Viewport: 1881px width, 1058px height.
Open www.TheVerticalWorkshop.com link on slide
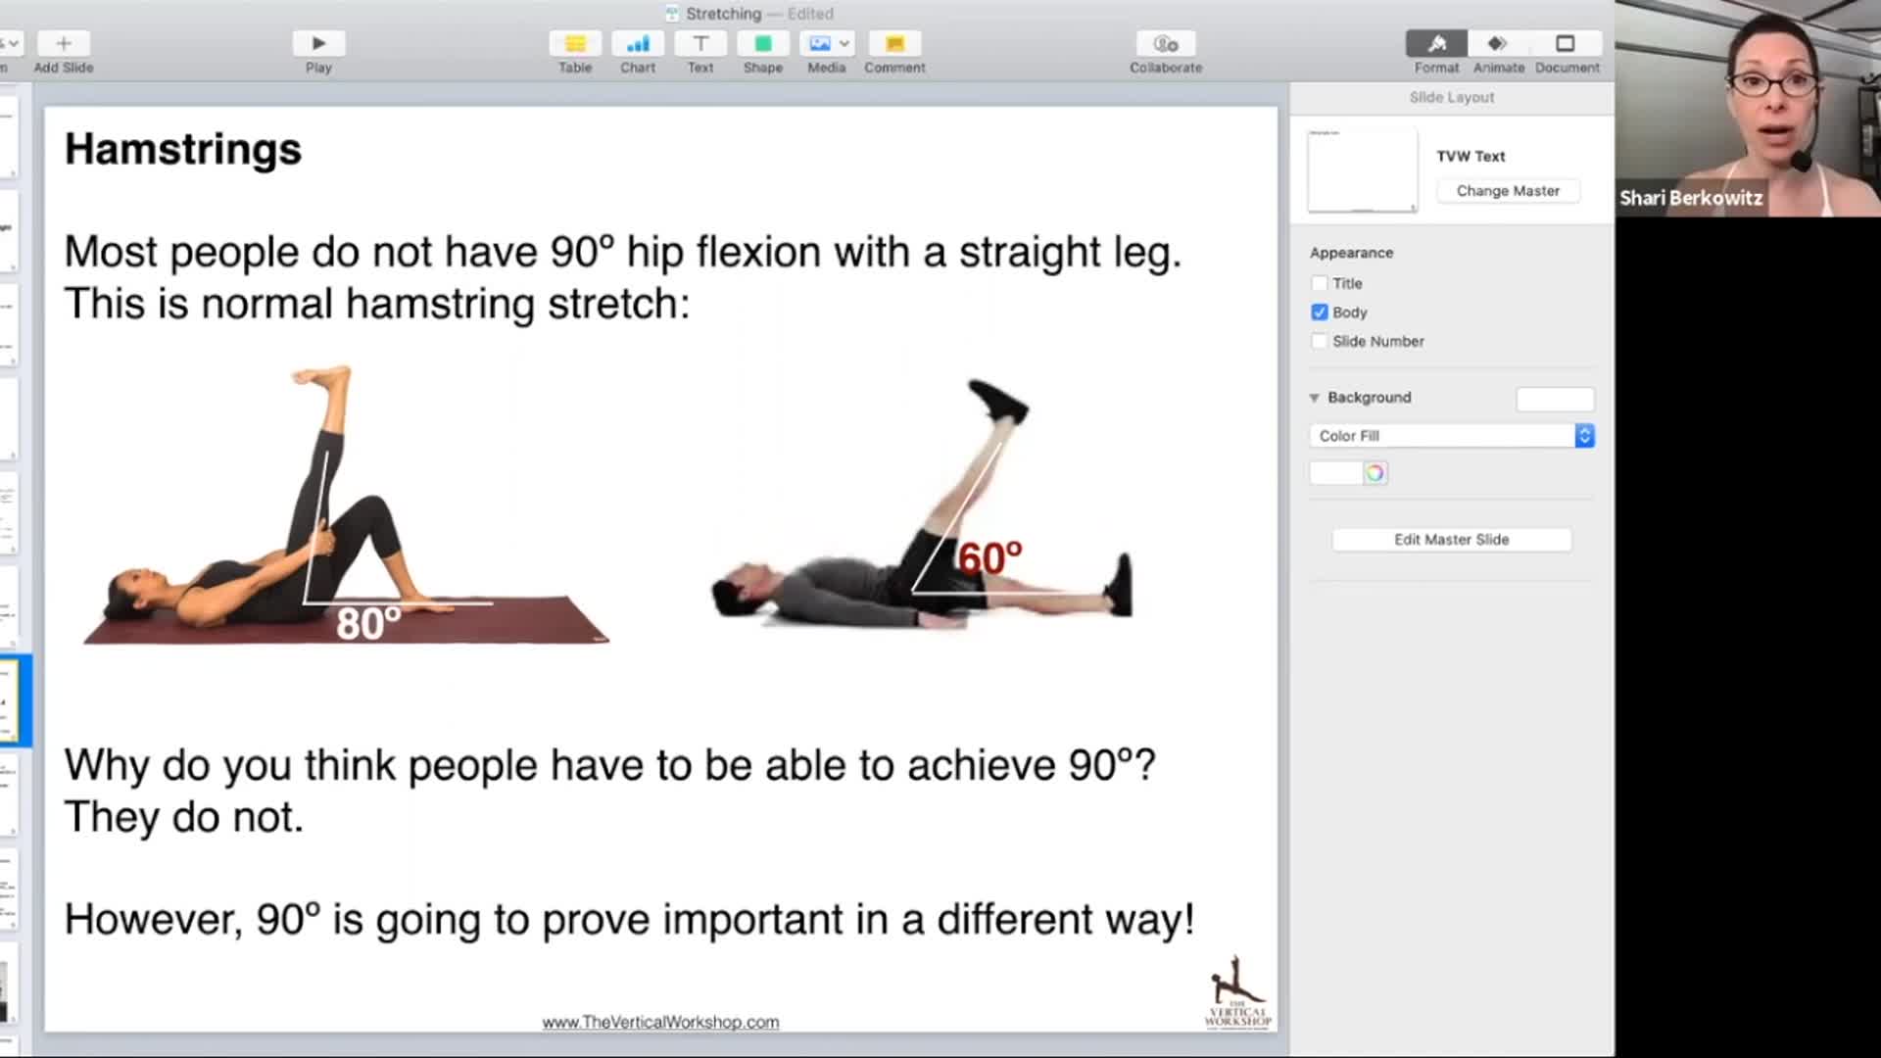pyautogui.click(x=660, y=1022)
